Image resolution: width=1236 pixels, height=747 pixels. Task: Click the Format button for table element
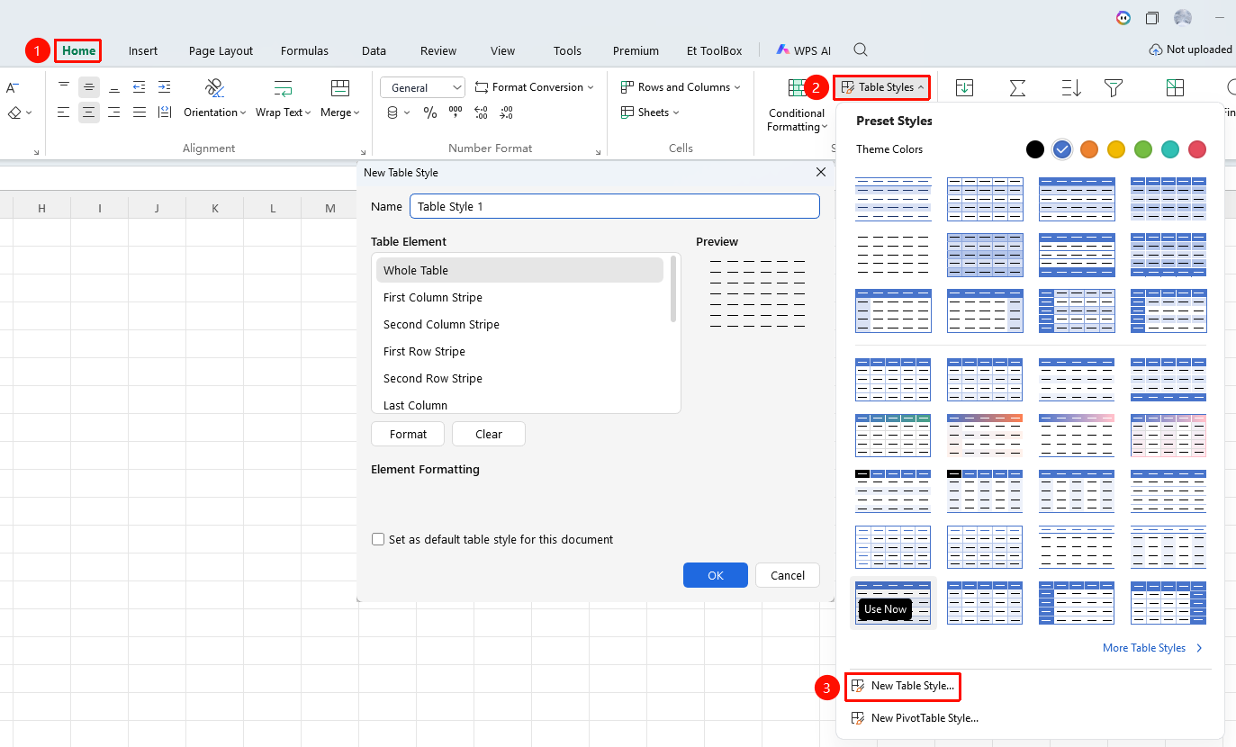[408, 434]
